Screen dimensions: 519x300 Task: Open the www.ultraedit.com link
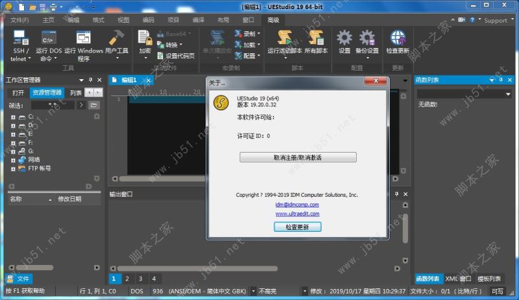click(298, 214)
